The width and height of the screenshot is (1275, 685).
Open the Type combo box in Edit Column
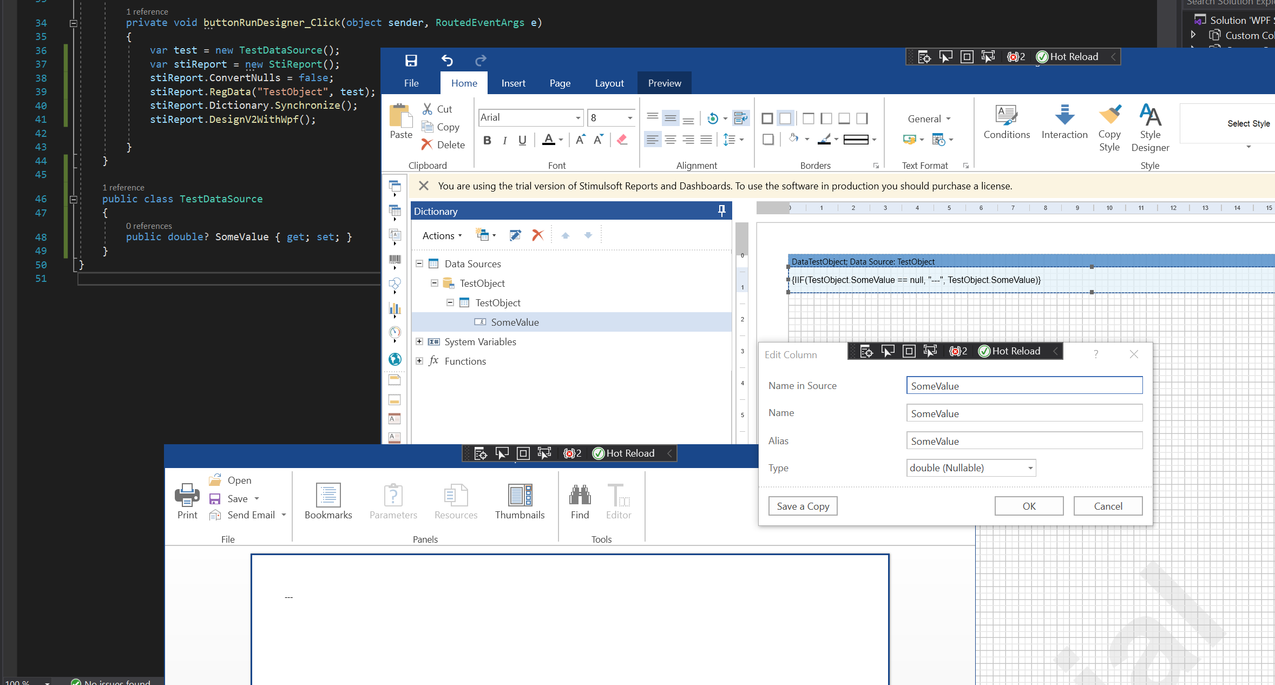coord(971,468)
